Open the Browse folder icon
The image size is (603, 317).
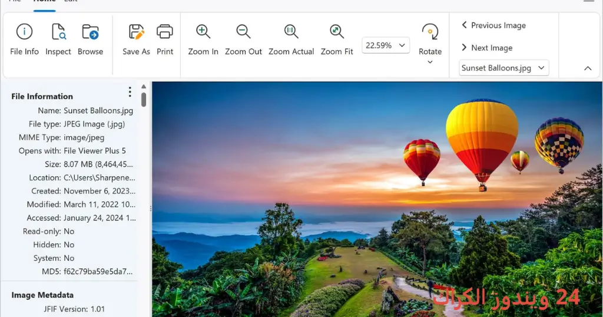[x=90, y=32]
